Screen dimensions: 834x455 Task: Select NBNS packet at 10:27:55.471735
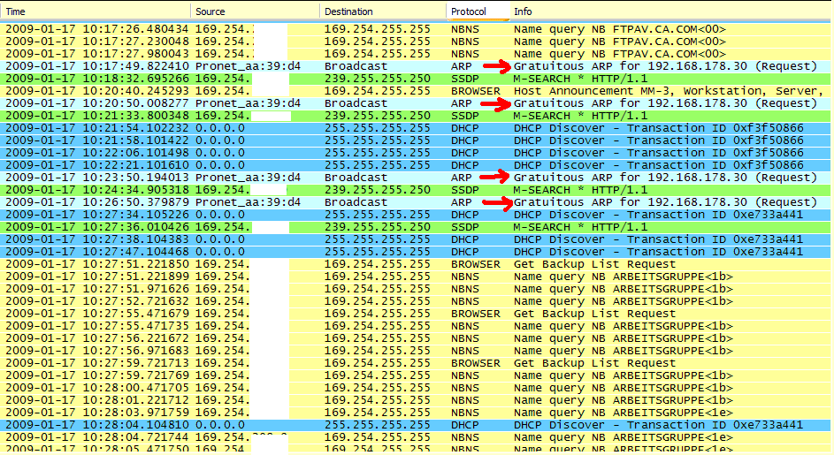click(416, 326)
